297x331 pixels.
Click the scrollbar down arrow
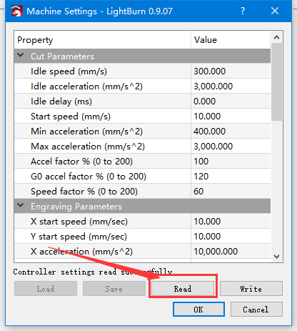pyautogui.click(x=276, y=257)
